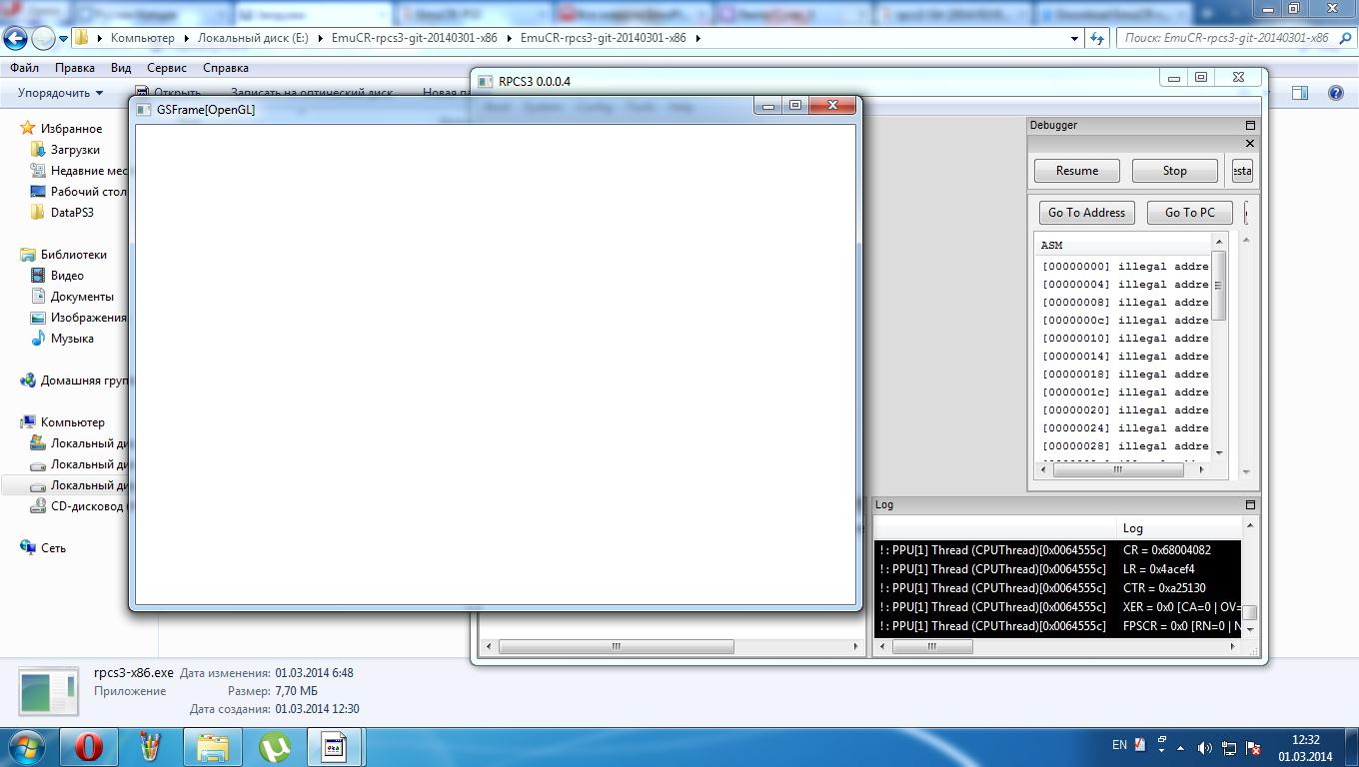Click the Log column header
This screenshot has width=1359, height=767.
1179,528
